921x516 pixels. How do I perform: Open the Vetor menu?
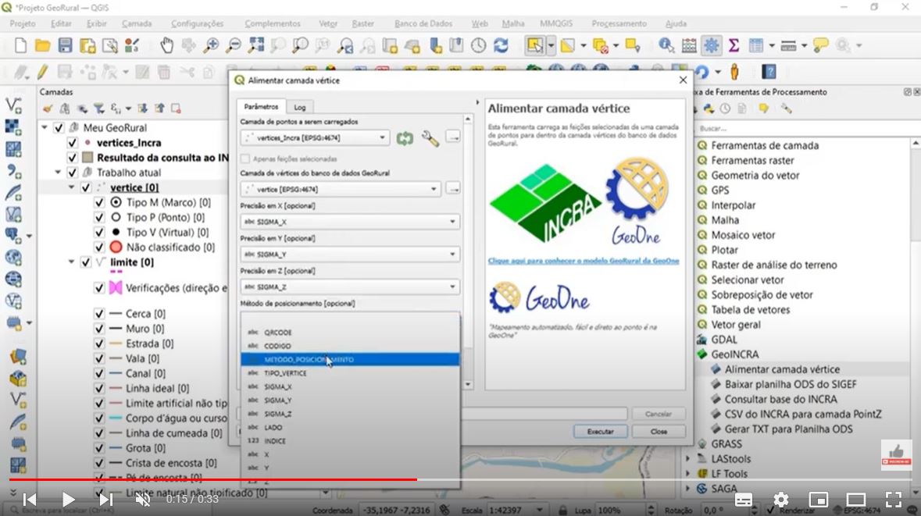[x=328, y=23]
